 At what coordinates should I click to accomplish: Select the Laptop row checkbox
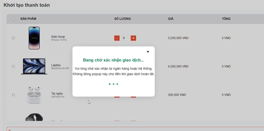point(13,67)
